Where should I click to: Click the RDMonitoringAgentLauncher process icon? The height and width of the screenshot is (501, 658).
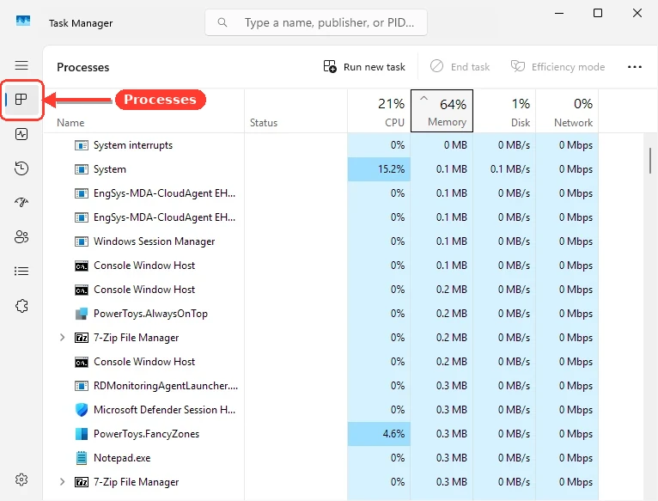[x=82, y=386]
